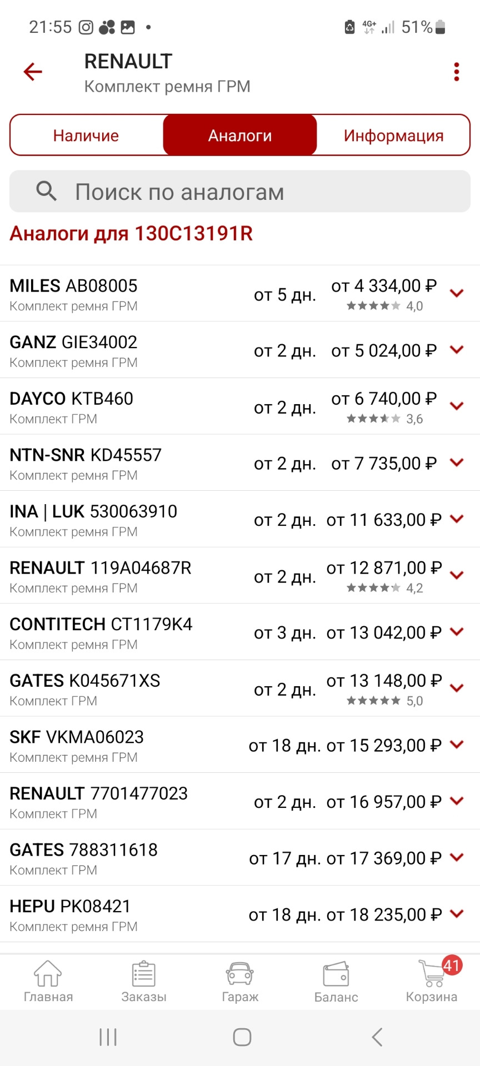
Task: Tap the magnifier search icon
Action: 46,191
